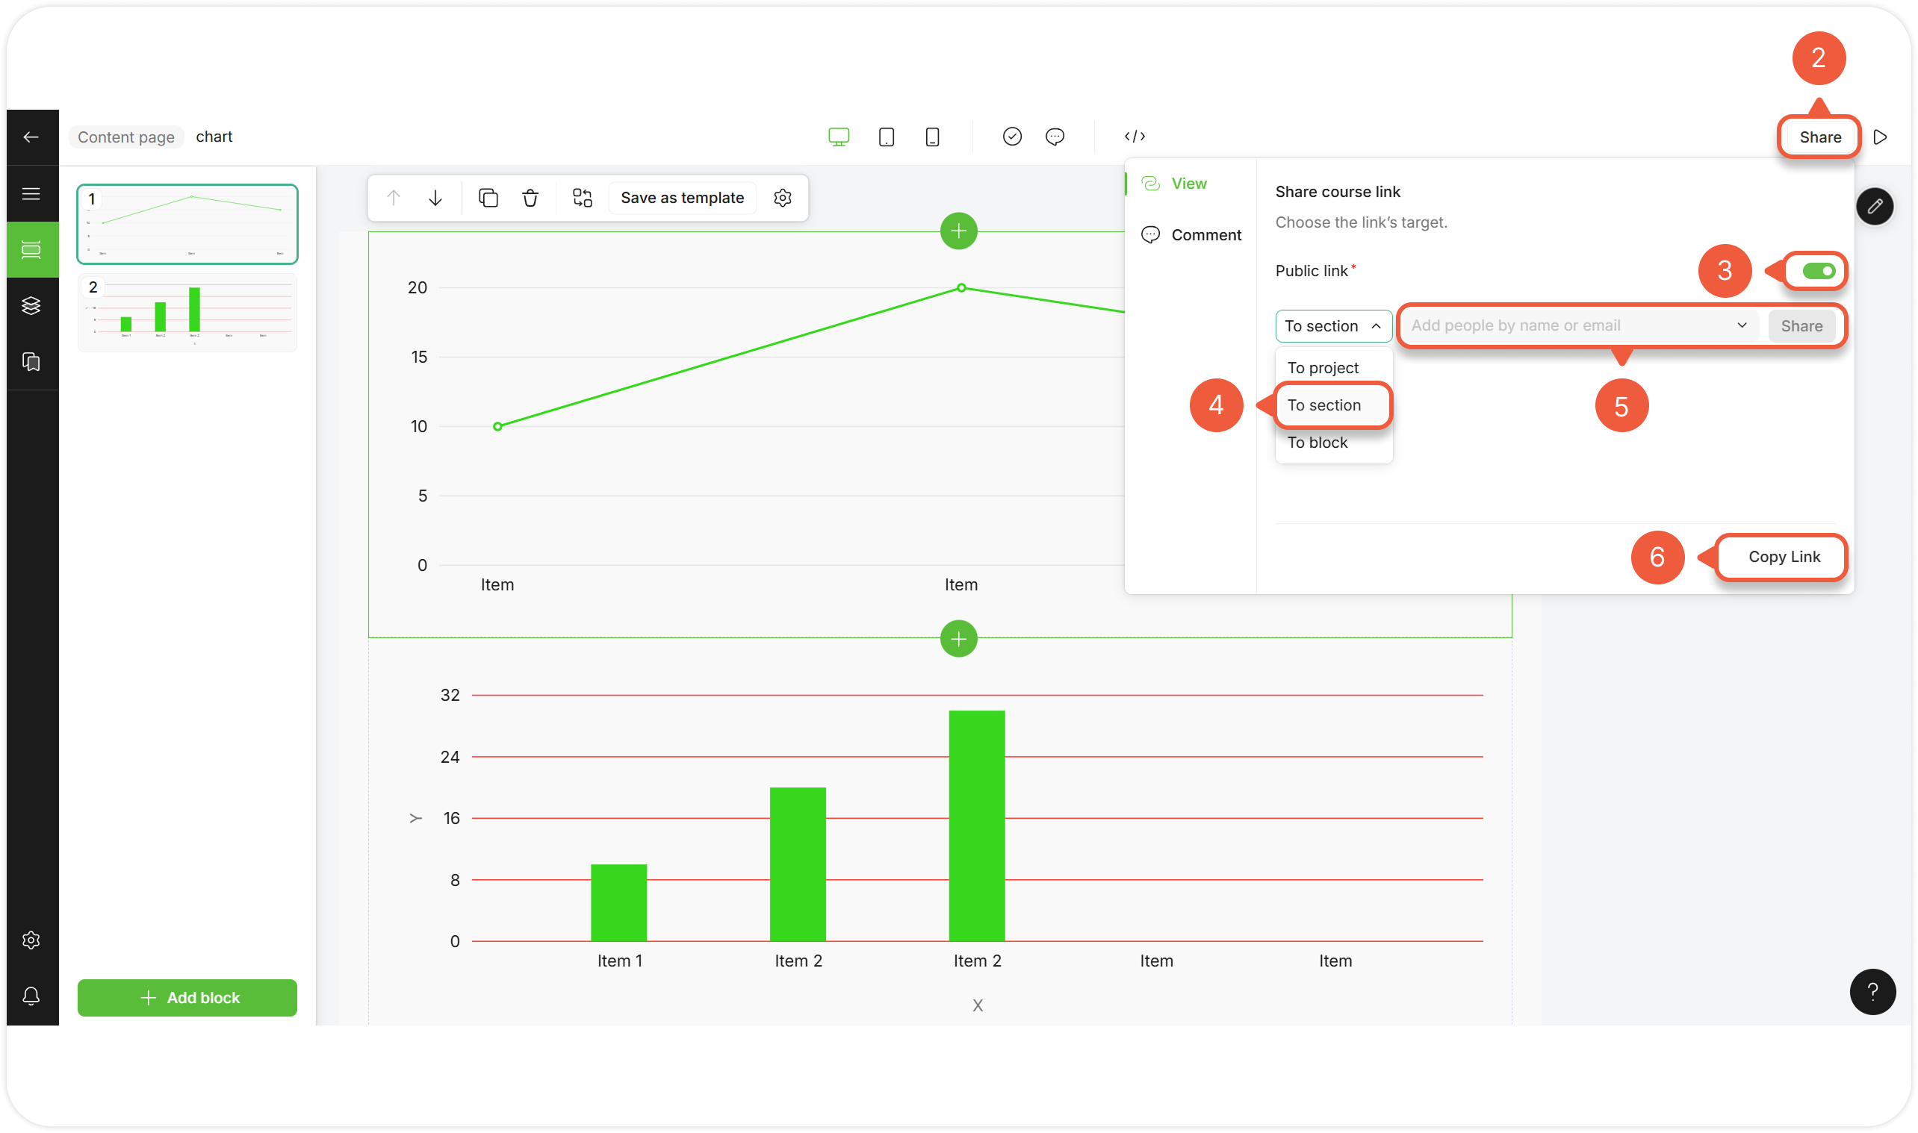Image resolution: width=1918 pixels, height=1133 pixels.
Task: Click Save as template
Action: (682, 199)
